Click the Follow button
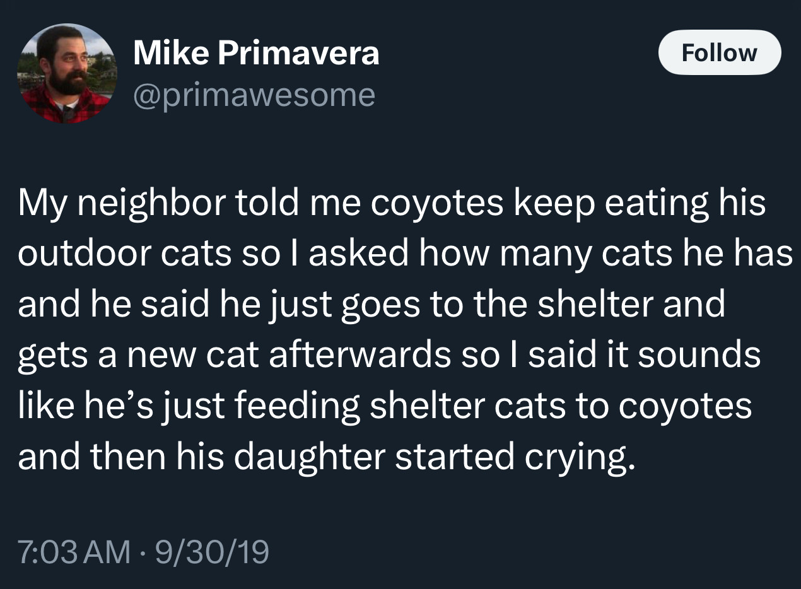The width and height of the screenshot is (801, 589). click(720, 52)
